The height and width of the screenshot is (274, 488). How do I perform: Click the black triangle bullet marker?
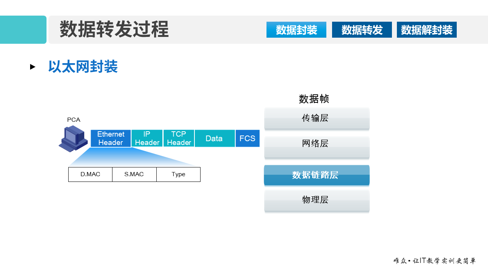point(32,67)
